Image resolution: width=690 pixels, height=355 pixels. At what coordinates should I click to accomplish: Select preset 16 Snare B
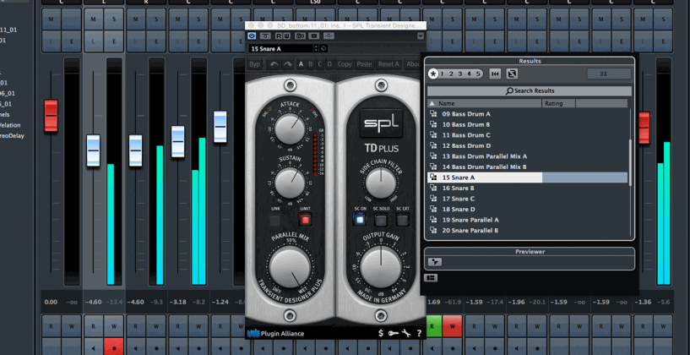527,188
